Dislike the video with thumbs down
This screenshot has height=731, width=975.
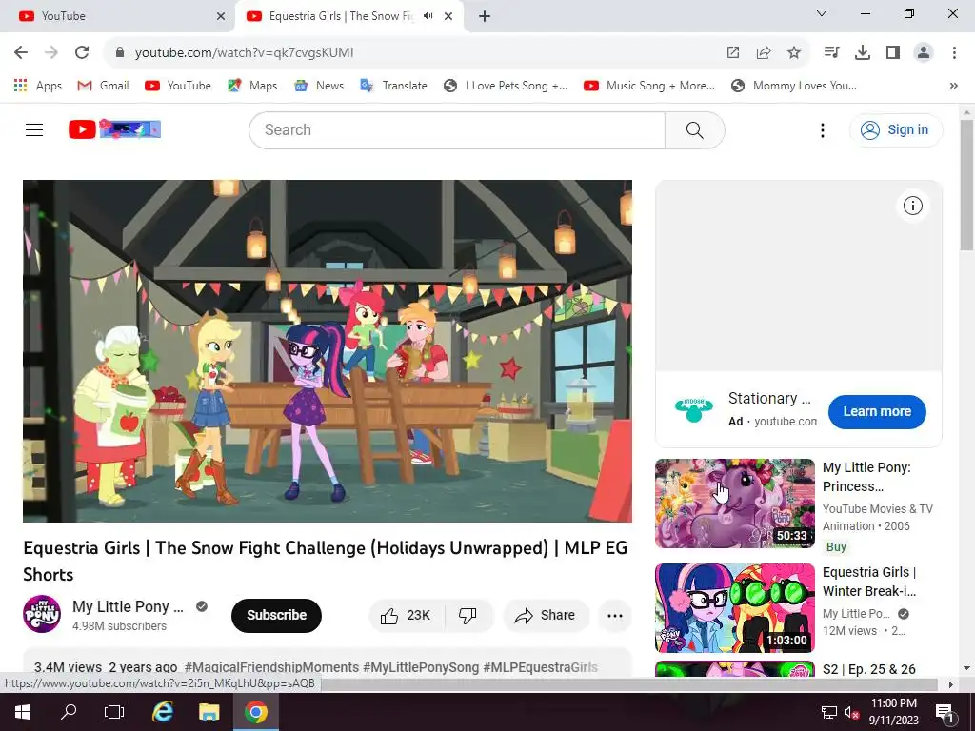468,616
